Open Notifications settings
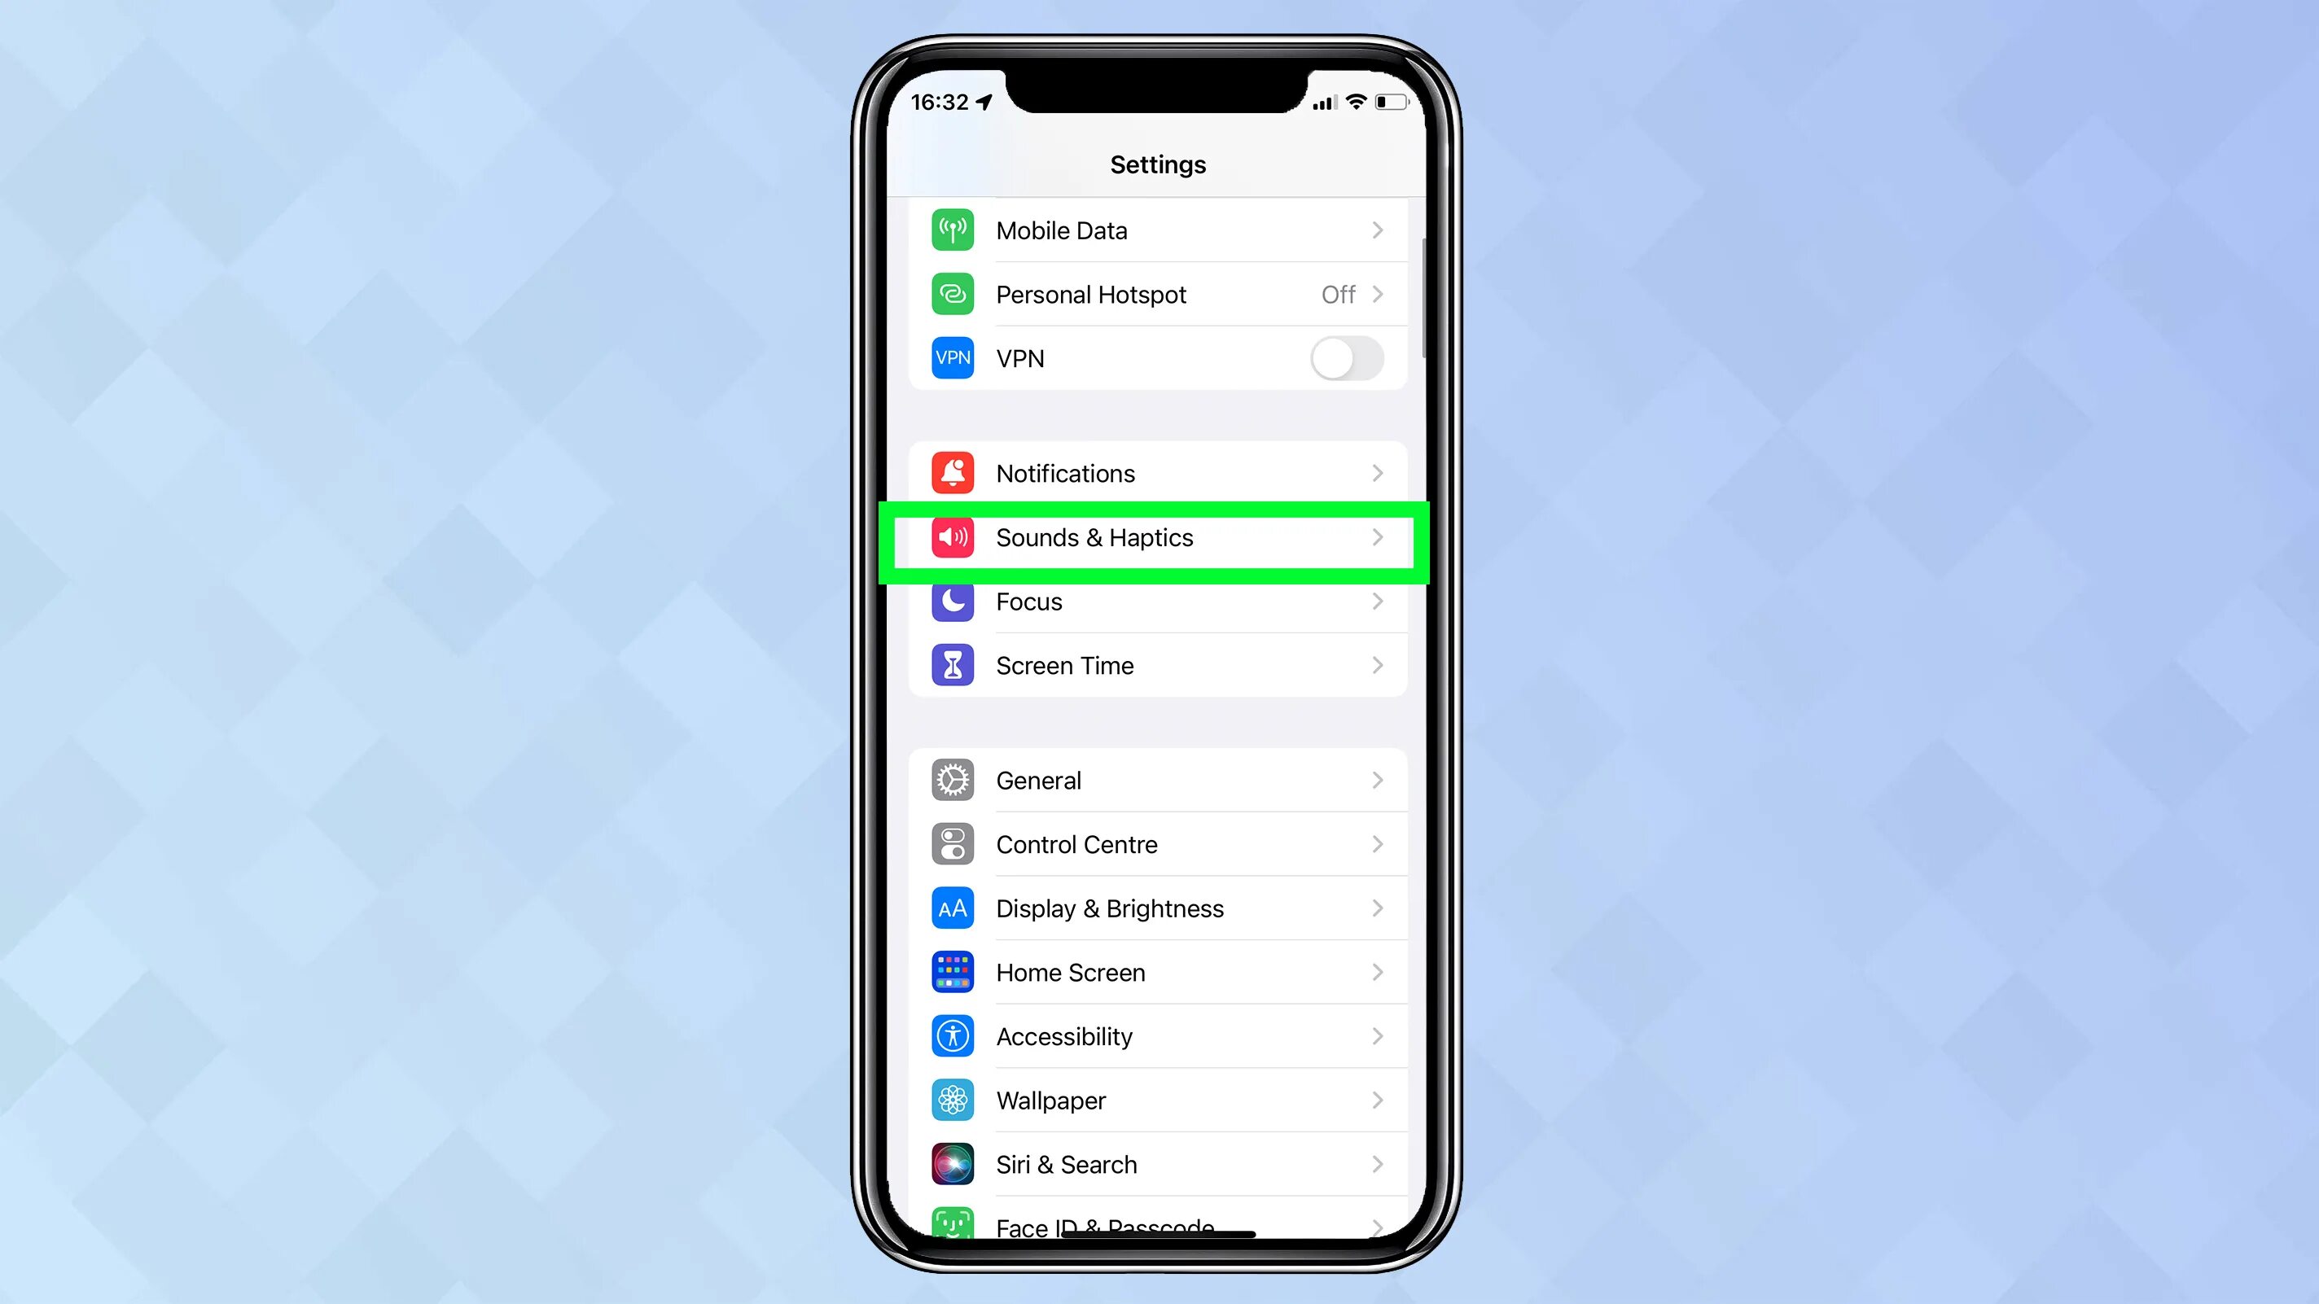 1158,473
